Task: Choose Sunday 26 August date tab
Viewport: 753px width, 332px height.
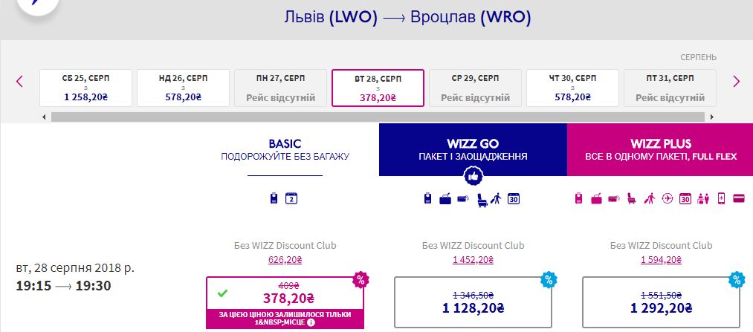Action: [183, 88]
